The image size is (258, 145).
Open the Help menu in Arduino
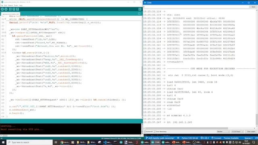pyautogui.click(x=21, y=5)
